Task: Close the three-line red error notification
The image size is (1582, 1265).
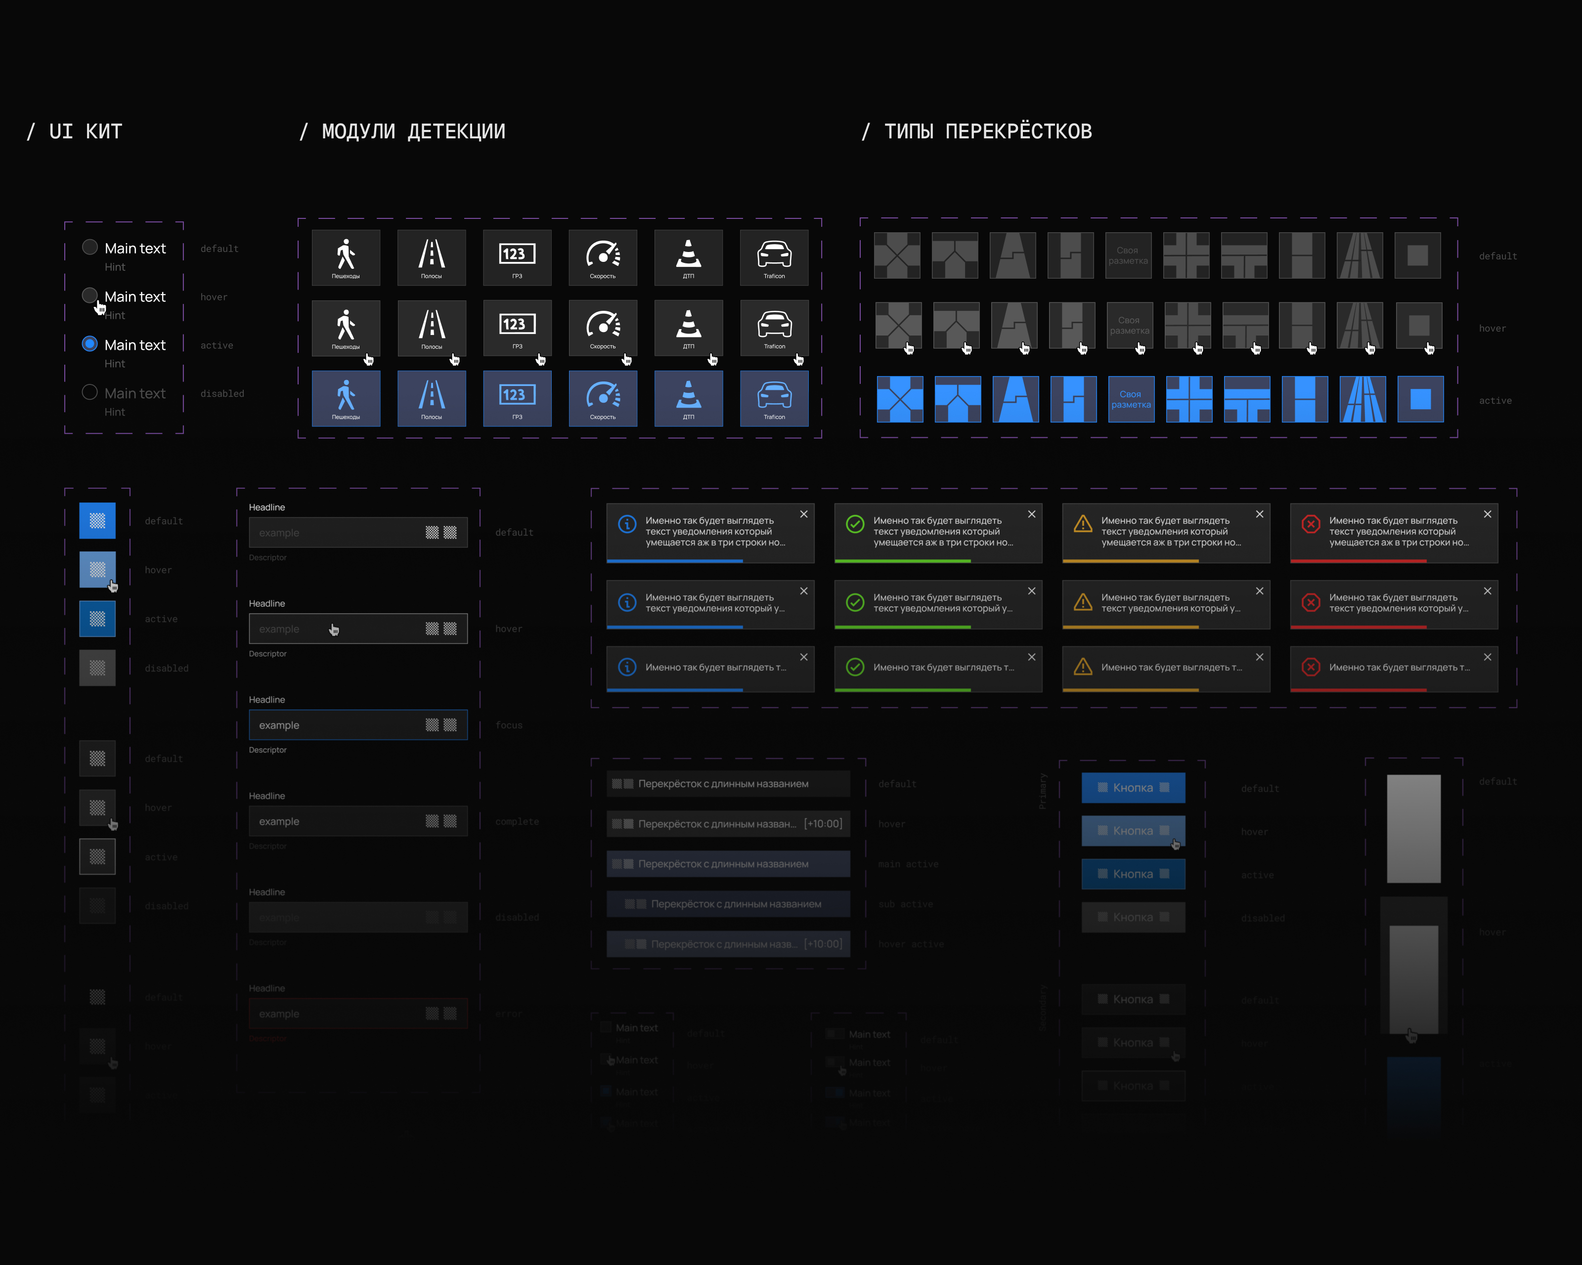Action: pos(1488,514)
